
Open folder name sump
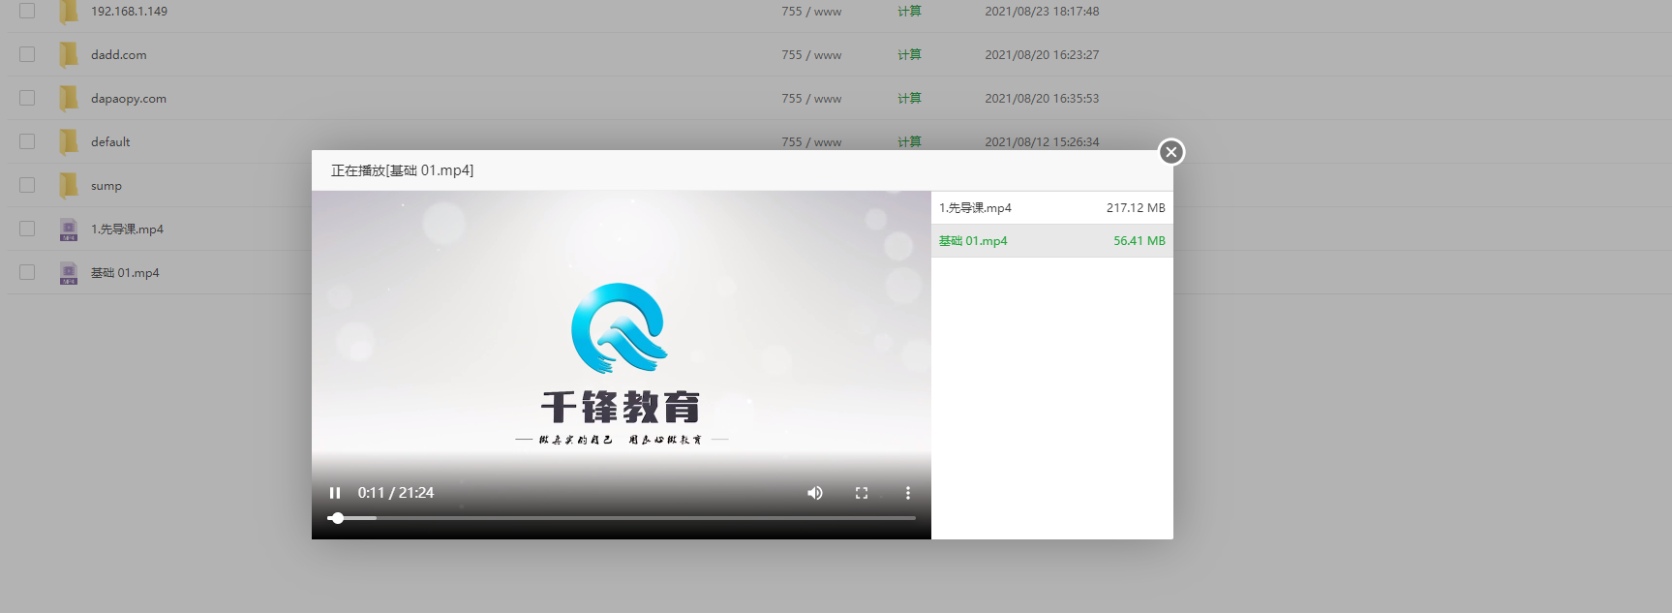pyautogui.click(x=106, y=186)
